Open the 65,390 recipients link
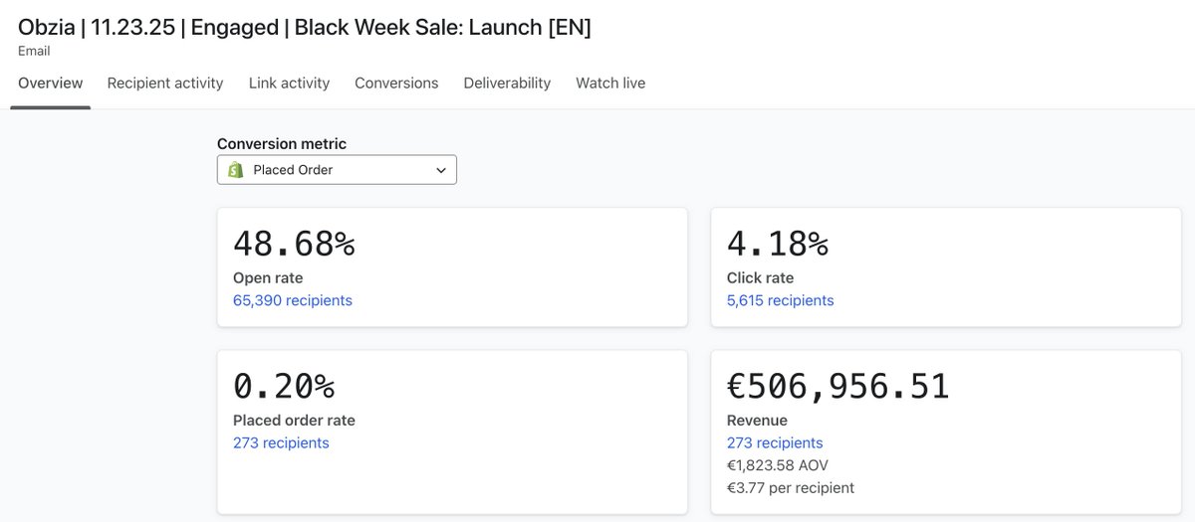This screenshot has width=1195, height=522. [x=293, y=300]
